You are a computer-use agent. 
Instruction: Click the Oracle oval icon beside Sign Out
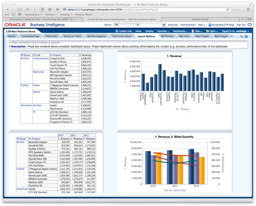click(250, 25)
